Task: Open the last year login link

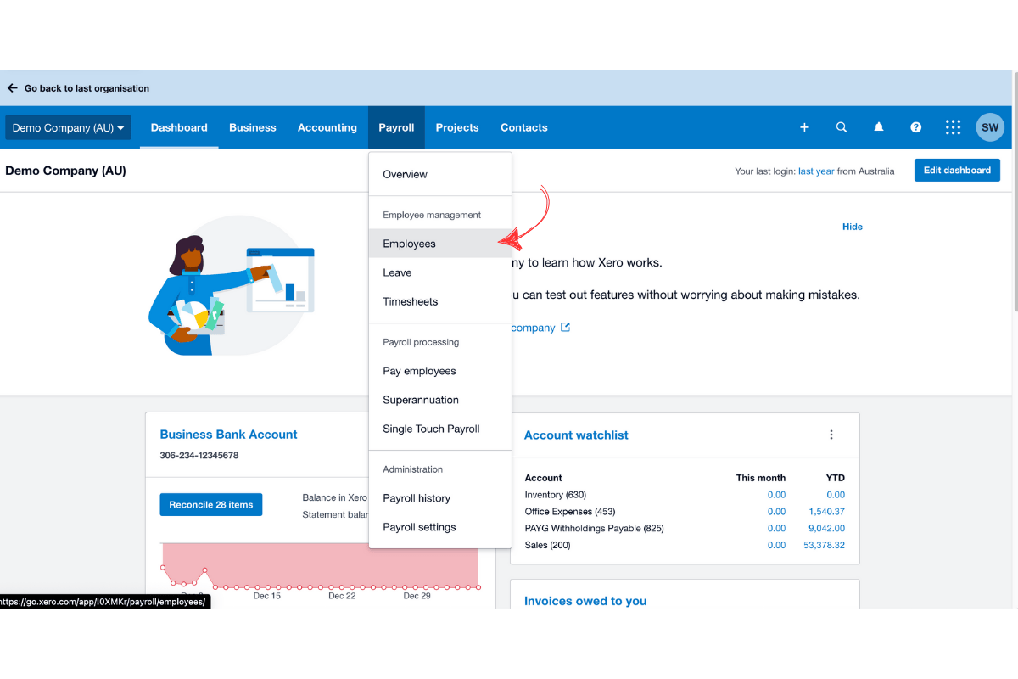Action: (x=815, y=171)
